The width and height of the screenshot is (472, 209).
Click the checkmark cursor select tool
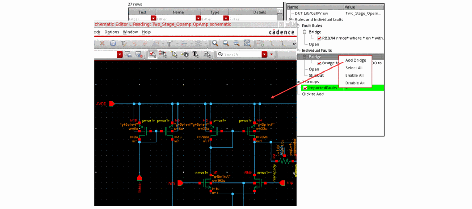click(152, 54)
